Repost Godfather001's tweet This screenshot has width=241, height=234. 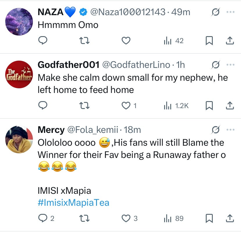[x=84, y=105]
